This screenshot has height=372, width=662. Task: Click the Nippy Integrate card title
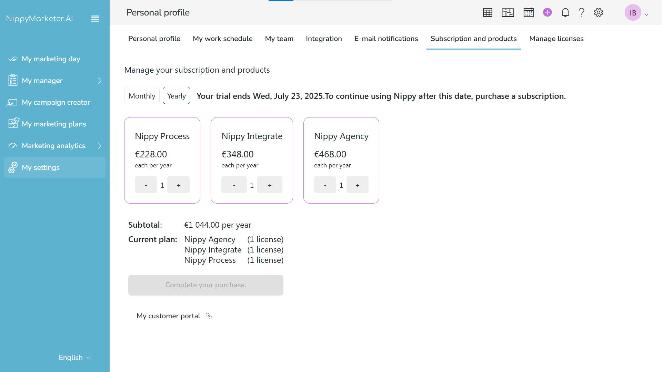252,136
